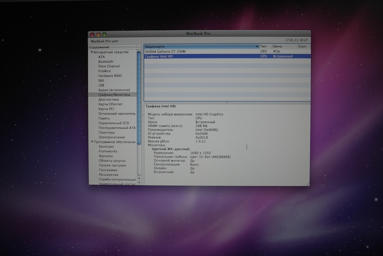This screenshot has width=383, height=256.
Task: Open Параллельный SCSI category
Action: click(114, 123)
